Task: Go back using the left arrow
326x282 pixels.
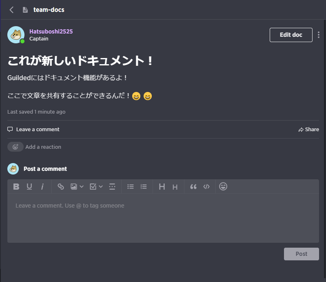Action: 11,9
